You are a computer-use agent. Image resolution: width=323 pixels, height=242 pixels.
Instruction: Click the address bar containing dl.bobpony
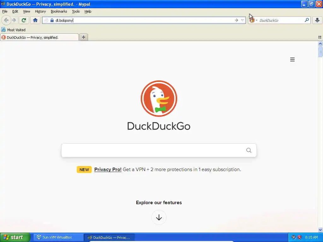pyautogui.click(x=144, y=20)
